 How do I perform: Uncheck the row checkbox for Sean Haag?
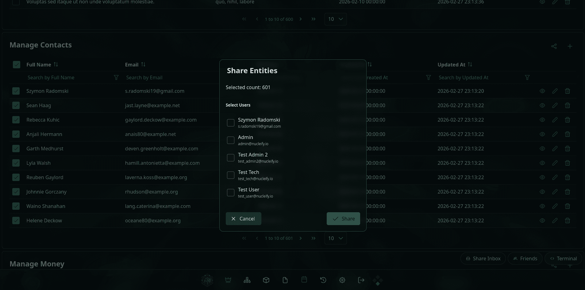click(x=16, y=105)
